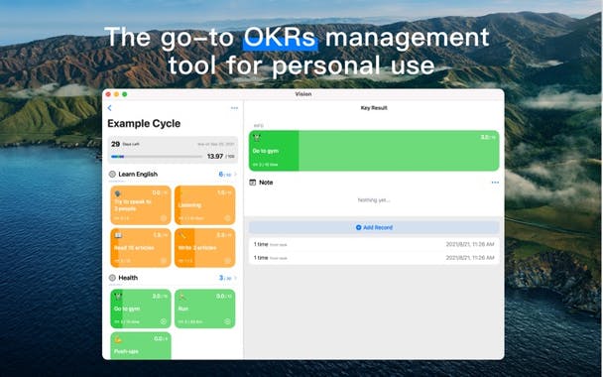Click the Key Result header title
This screenshot has height=377, width=603.
point(374,108)
